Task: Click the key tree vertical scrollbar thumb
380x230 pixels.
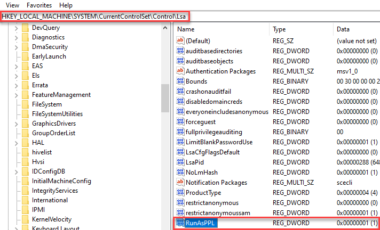Action: coord(165,96)
